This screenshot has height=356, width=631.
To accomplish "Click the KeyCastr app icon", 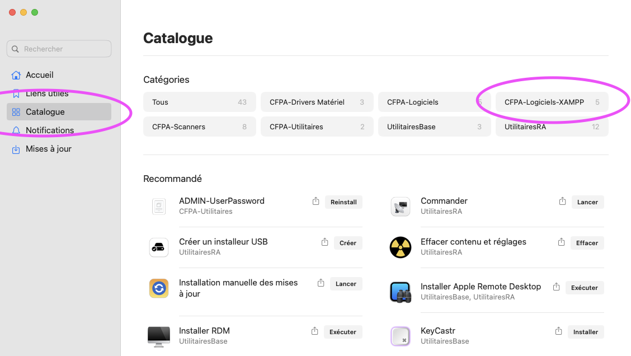I will tap(401, 336).
